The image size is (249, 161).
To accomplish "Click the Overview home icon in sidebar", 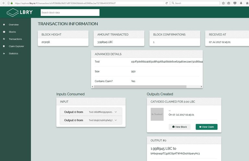I will coord(4,25).
